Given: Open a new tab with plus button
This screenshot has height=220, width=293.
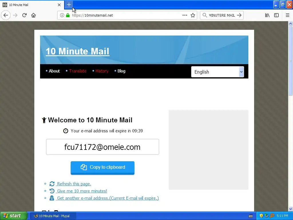Looking at the screenshot, I should point(69,5).
